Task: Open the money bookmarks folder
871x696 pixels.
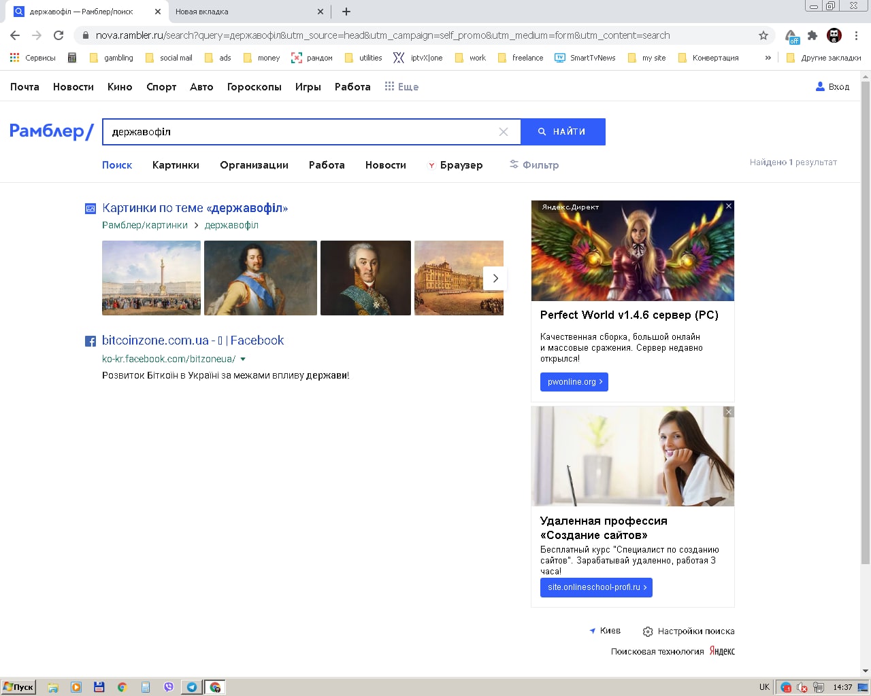Action: point(261,58)
